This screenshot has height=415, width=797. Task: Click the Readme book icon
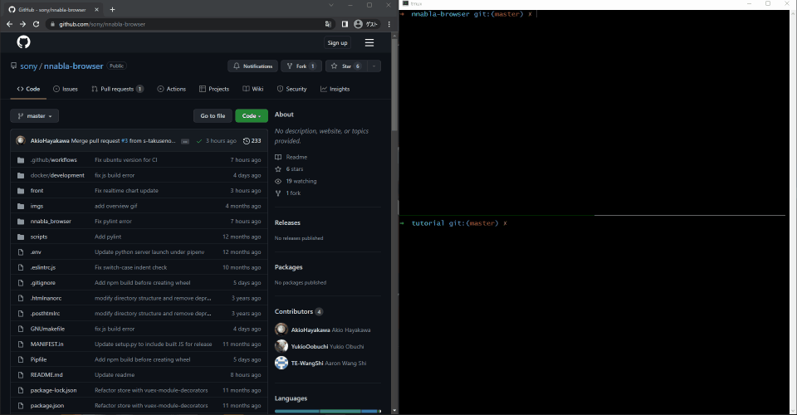point(278,157)
